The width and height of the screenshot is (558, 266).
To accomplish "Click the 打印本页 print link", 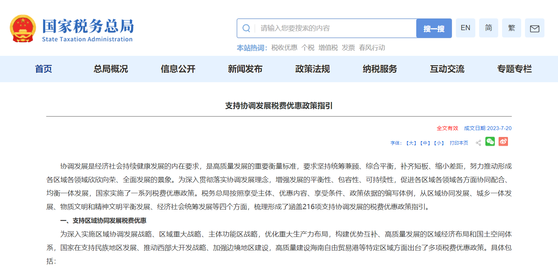I will coord(459,143).
